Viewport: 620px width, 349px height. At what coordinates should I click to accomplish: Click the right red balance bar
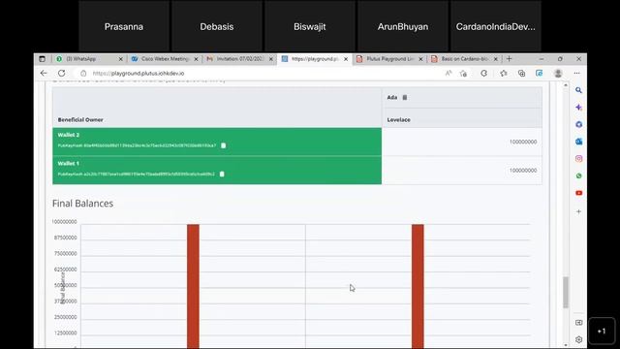[418, 286]
